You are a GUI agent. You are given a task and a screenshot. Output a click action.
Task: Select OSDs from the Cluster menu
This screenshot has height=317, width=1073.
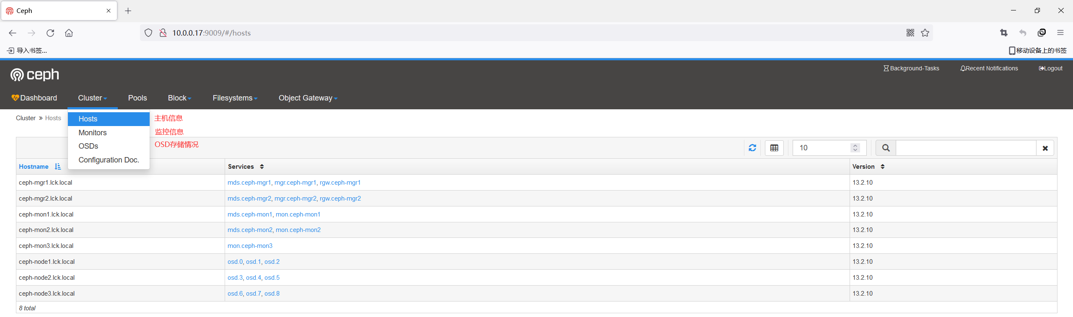click(x=88, y=146)
